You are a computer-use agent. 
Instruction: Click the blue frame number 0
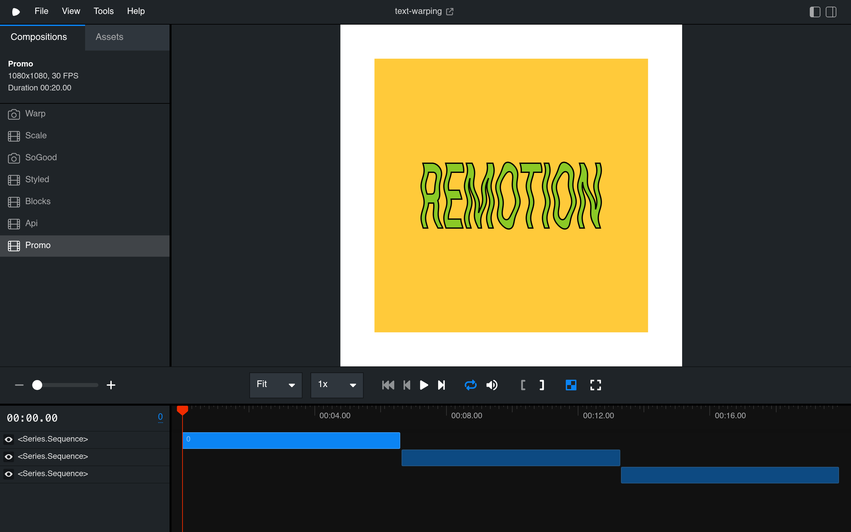pos(160,417)
